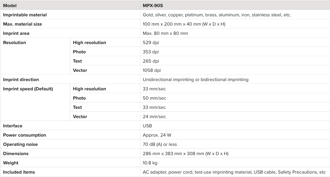Click the Max. 80 mm x 80 mm value
The width and height of the screenshot is (330, 177).
coord(165,33)
